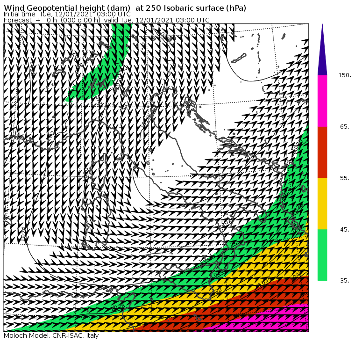Click the purple colorbar arrow tip
Image resolution: width=355 pixels, height=342 pixels.
point(322,50)
